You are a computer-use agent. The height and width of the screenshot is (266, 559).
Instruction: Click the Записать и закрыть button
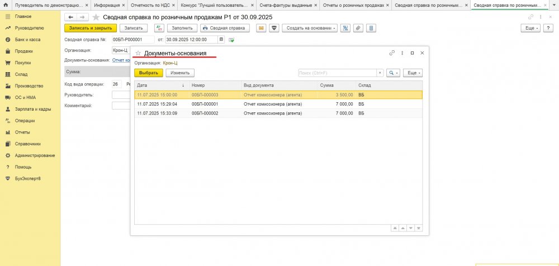coord(91,28)
